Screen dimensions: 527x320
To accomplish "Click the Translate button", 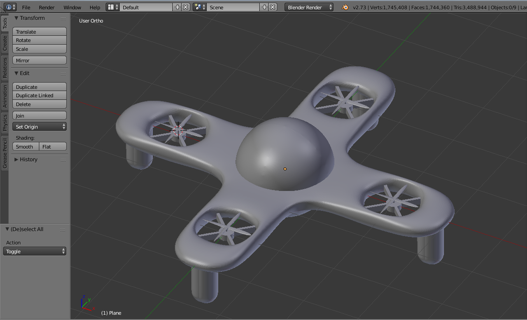I will click(x=40, y=32).
